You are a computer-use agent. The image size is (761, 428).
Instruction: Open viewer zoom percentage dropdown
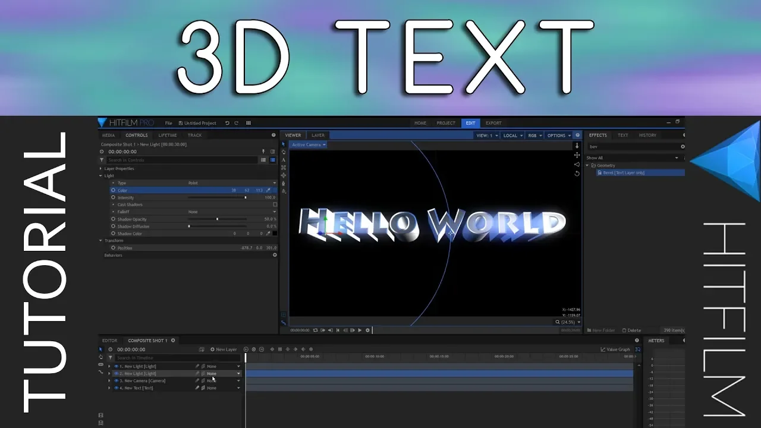(x=568, y=322)
